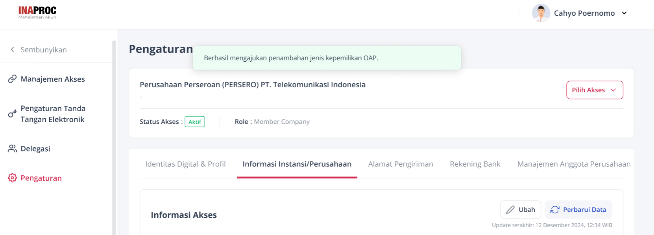654x235 pixels.
Task: Select Pengaturan in the sidebar
Action: click(x=41, y=178)
